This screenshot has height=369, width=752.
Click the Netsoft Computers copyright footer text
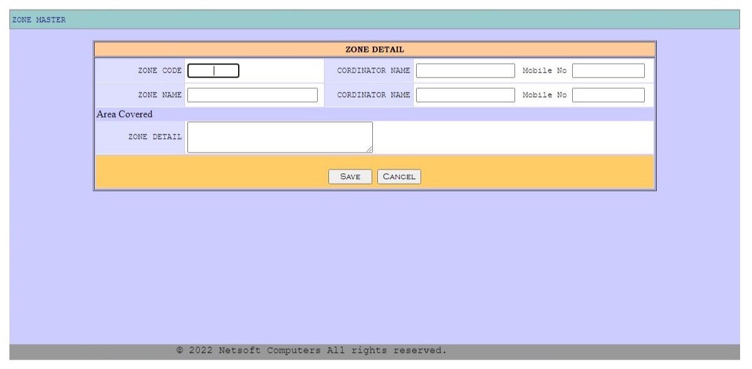(311, 351)
